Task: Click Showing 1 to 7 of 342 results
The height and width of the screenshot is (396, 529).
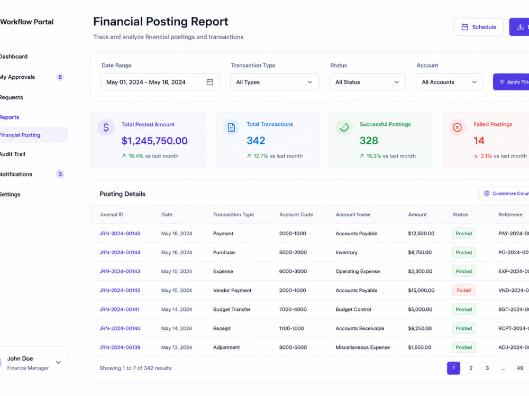Action: tap(135, 368)
